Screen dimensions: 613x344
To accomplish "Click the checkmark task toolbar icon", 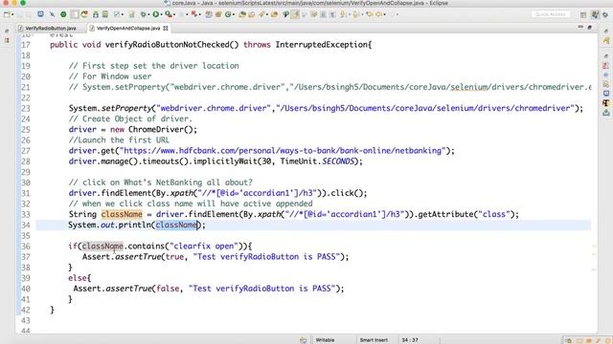I will click(x=117, y=14).
